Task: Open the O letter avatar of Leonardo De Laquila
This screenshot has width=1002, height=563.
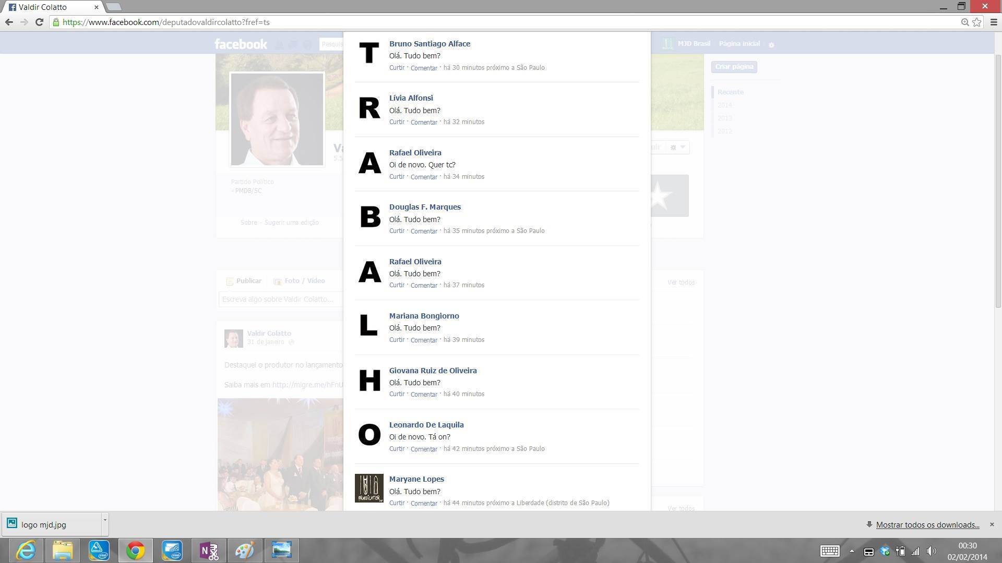Action: coord(369,435)
